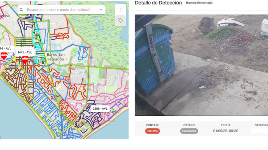The image size is (268, 150).
Task: Click the chevron arrow to expand the map side panel
Action: 120,9
